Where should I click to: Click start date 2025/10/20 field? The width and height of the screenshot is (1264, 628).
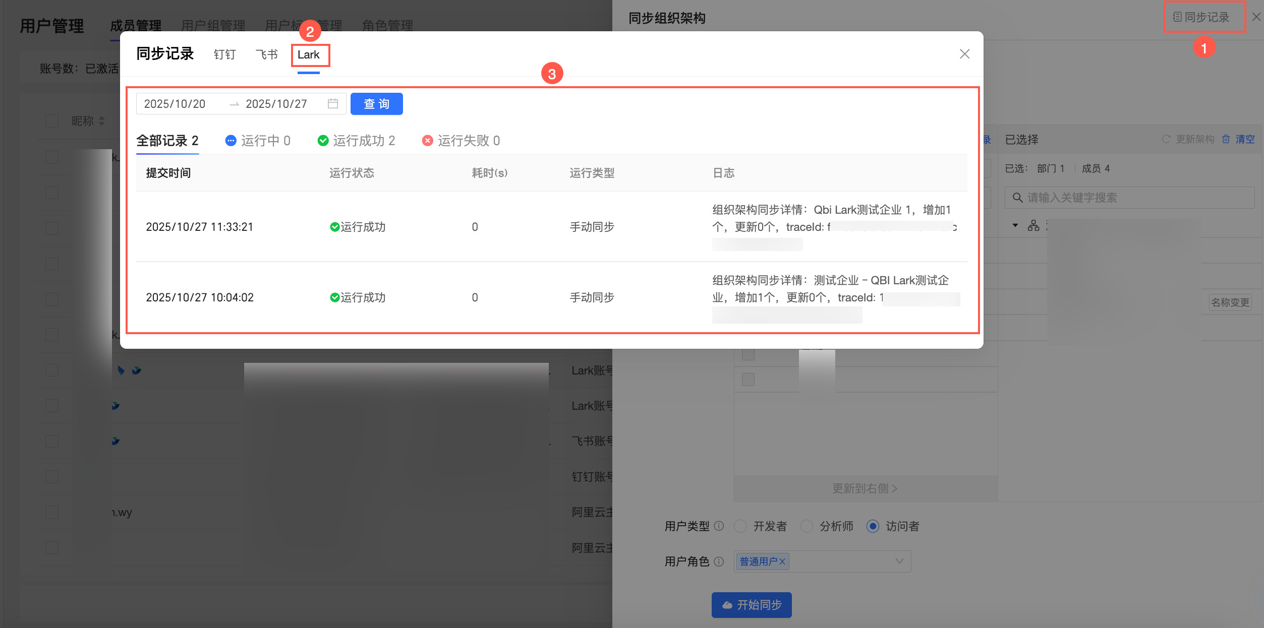coord(175,104)
